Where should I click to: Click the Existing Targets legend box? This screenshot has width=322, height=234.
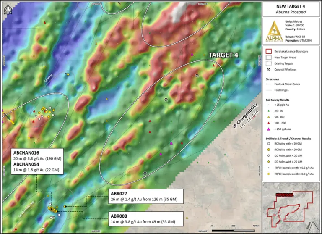pos(268,63)
